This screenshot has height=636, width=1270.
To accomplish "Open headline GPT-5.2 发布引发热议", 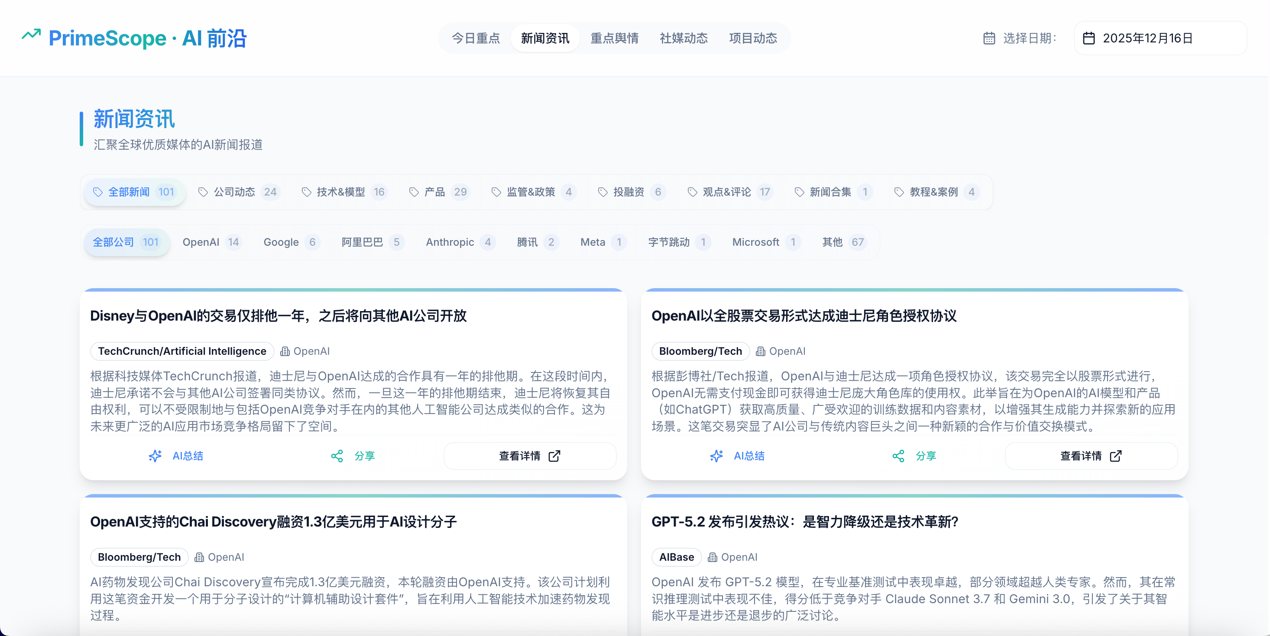I will point(805,522).
